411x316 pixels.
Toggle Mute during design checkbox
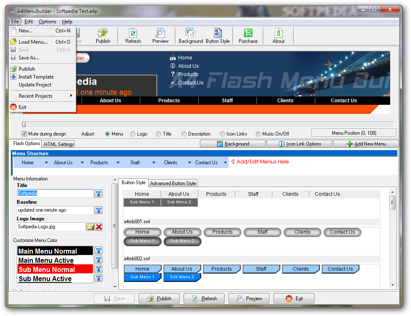coord(24,134)
